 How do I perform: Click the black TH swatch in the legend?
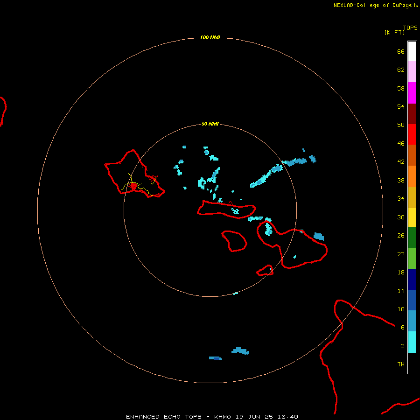[412, 363]
